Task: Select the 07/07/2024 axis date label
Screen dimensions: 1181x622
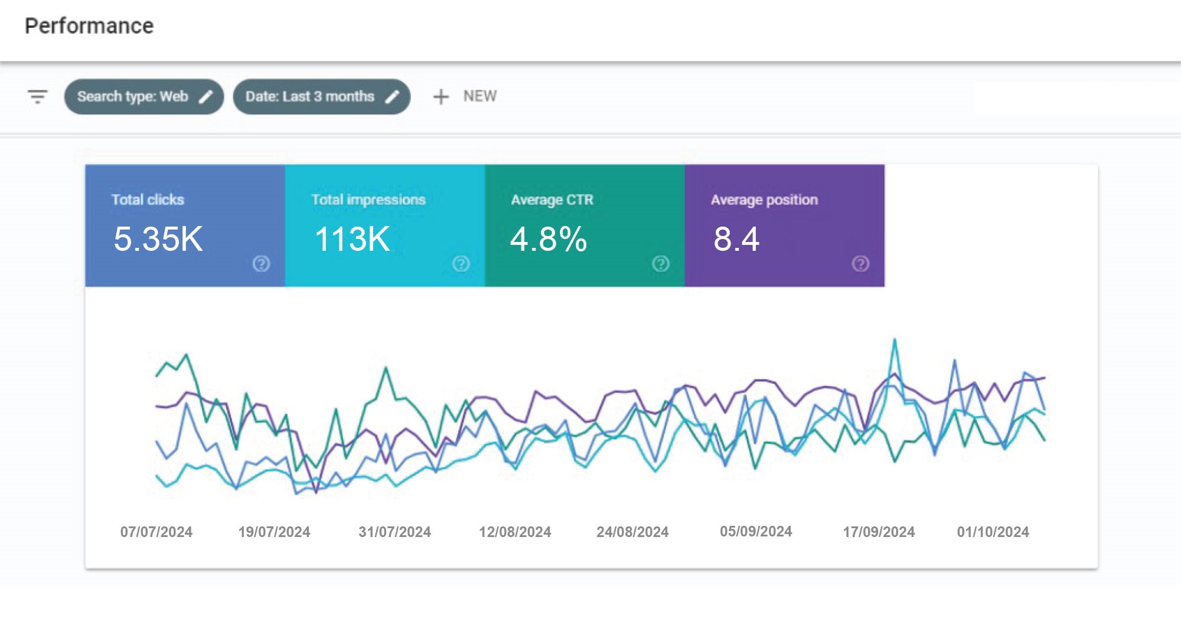Action: pyautogui.click(x=156, y=532)
